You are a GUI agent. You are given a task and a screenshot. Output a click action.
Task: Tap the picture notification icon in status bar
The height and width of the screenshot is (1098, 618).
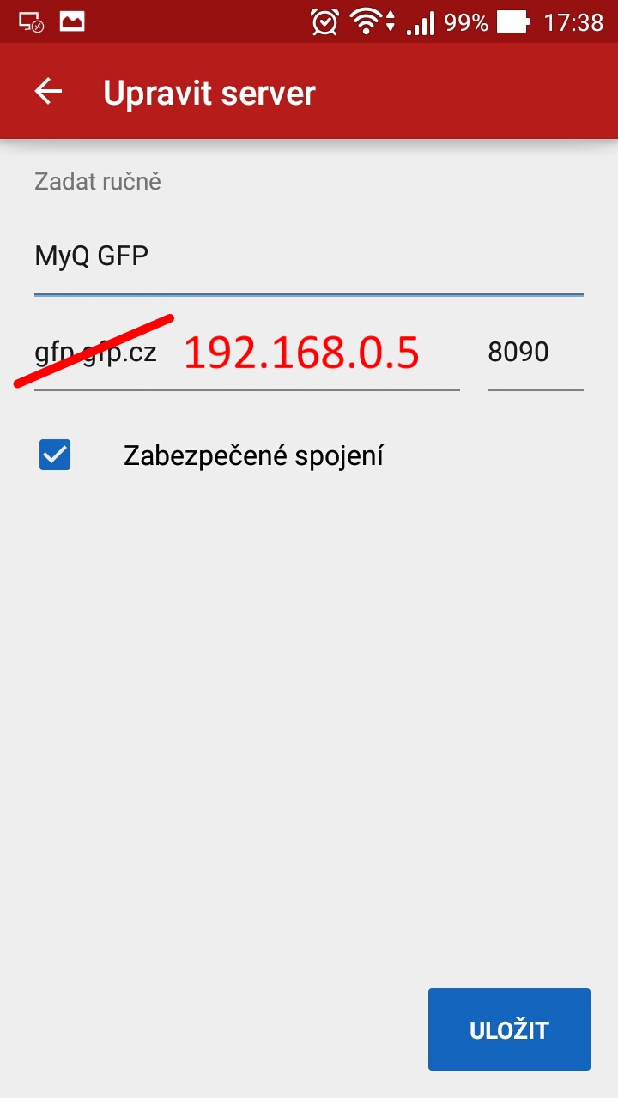[x=72, y=22]
